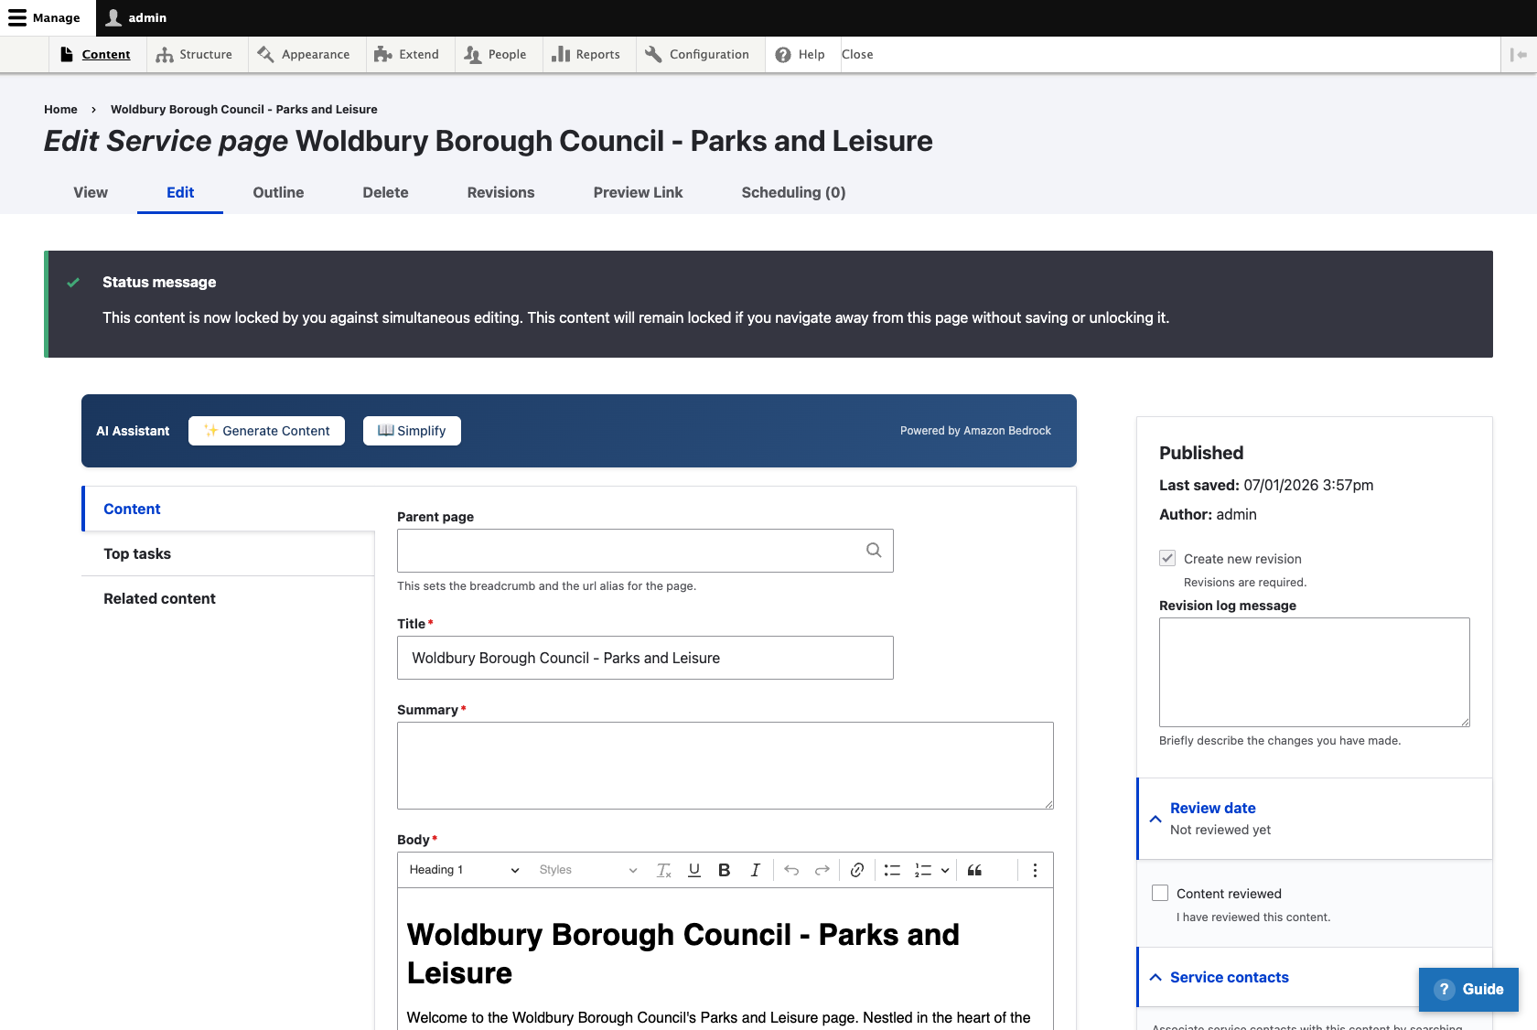Open the Heading 1 dropdown

click(x=462, y=870)
